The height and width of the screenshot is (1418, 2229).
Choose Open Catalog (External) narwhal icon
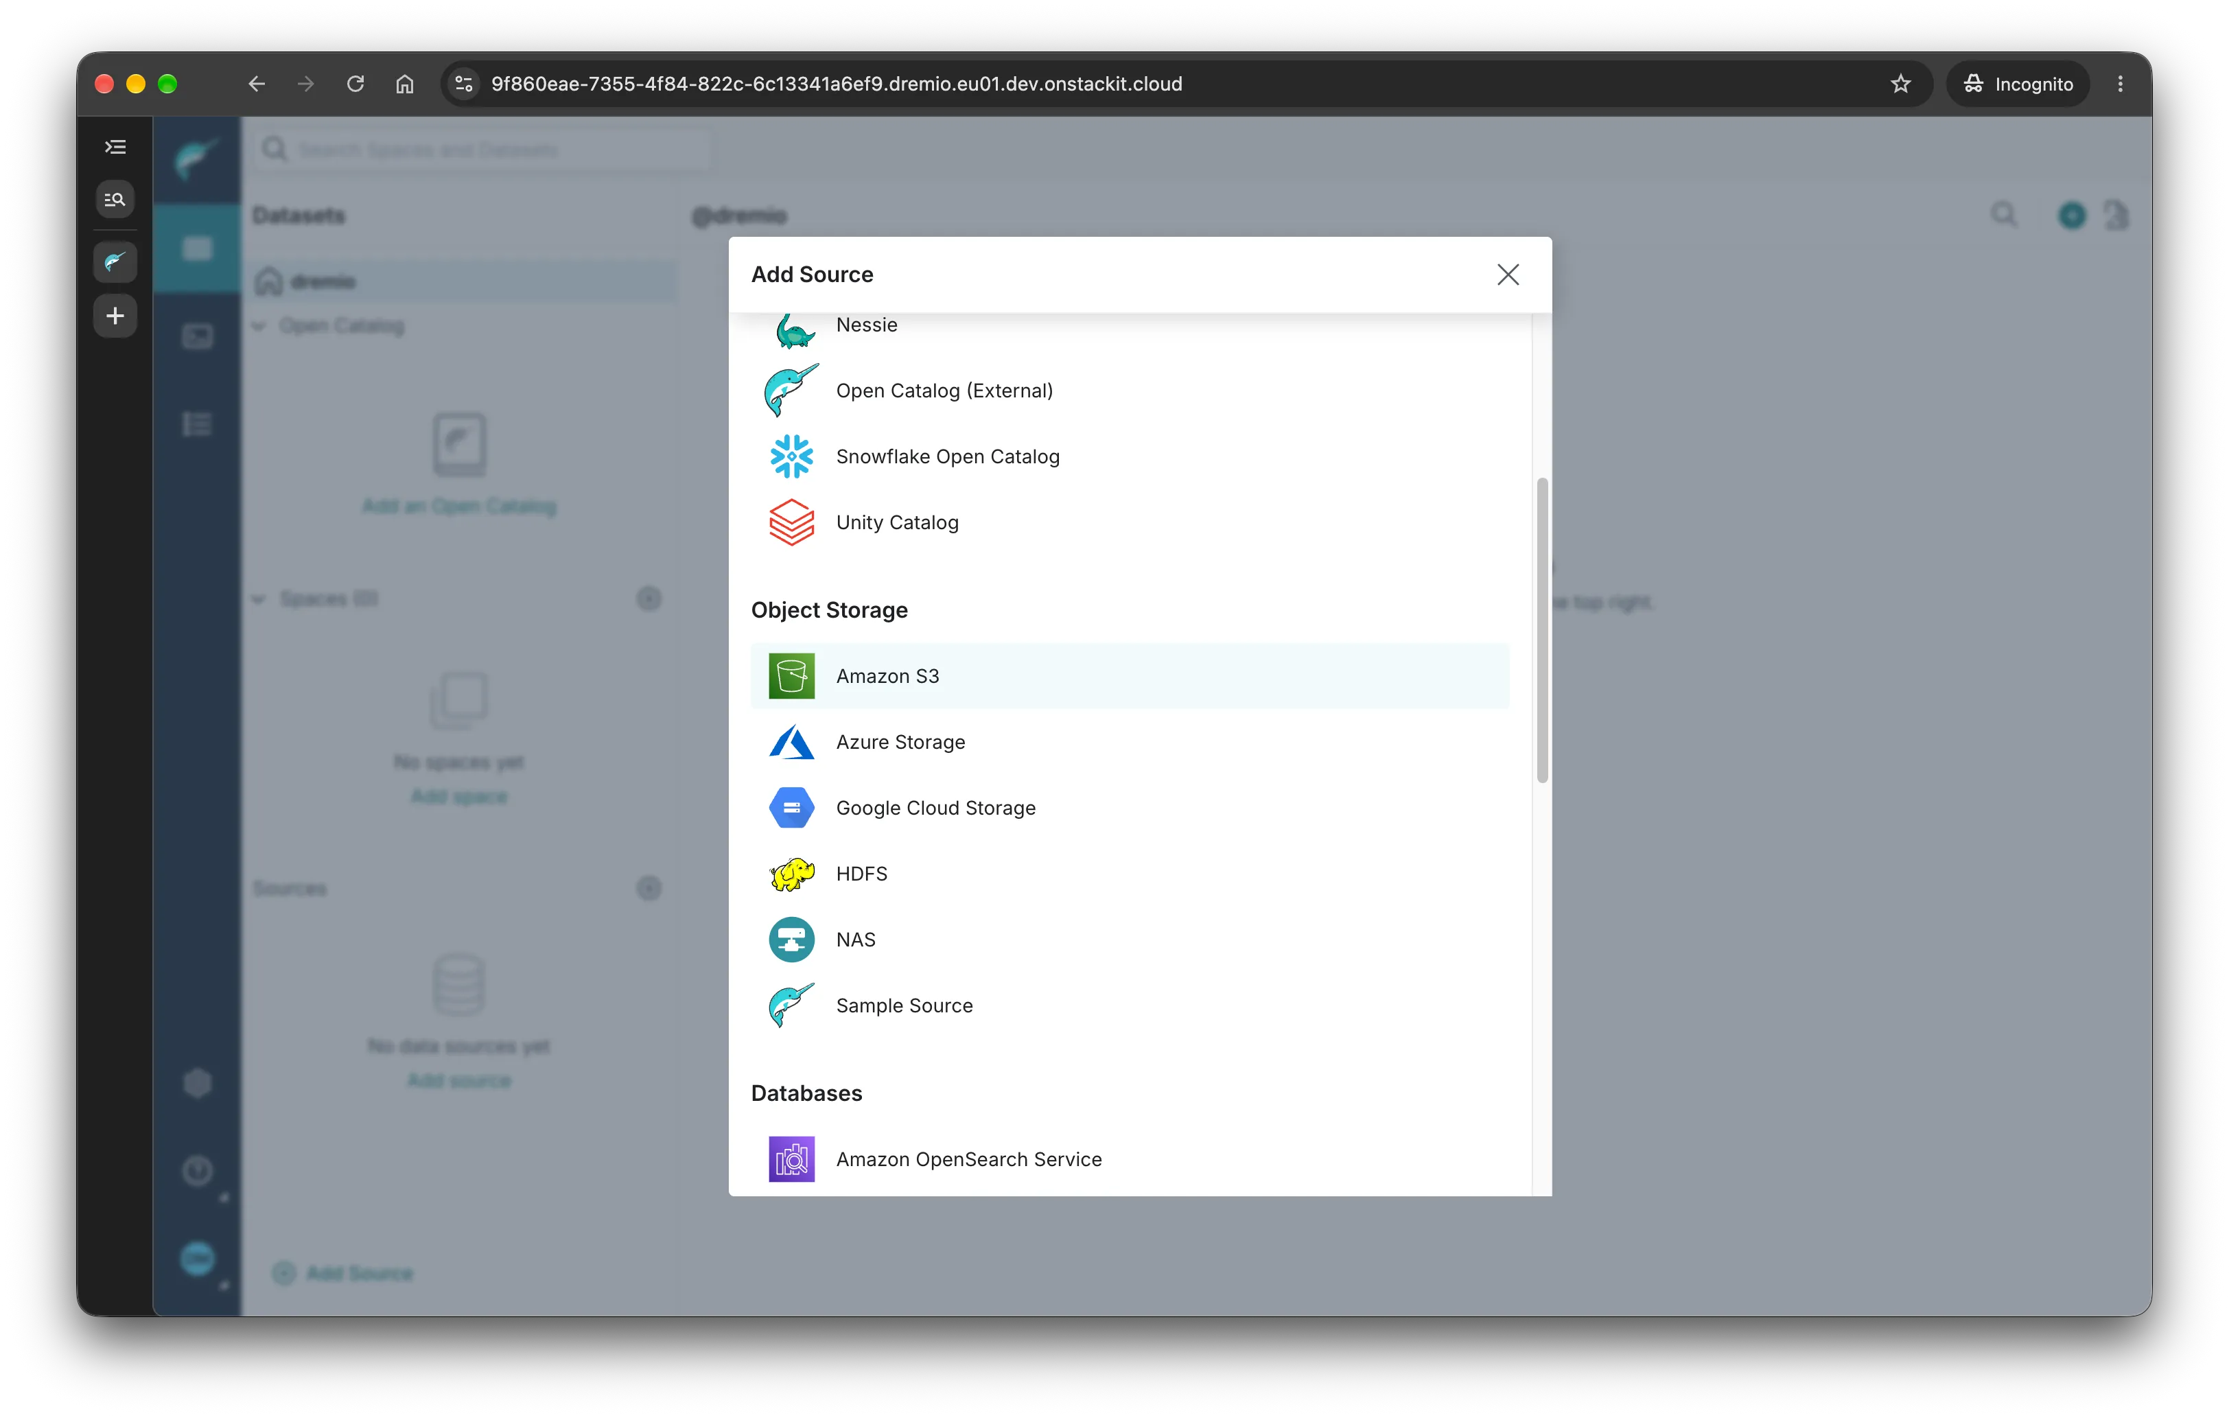coord(791,390)
